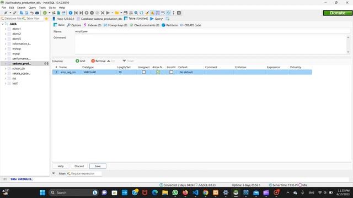Click the favorites star icon

[46, 19]
